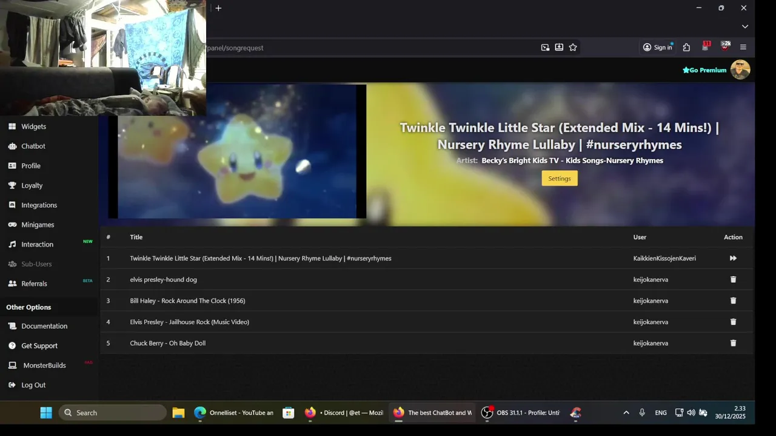Click the User column header

tap(640, 237)
